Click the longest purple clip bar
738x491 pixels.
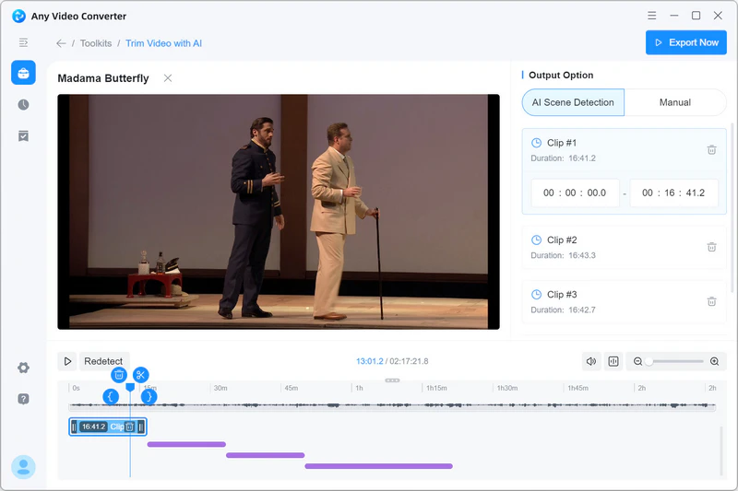(378, 466)
